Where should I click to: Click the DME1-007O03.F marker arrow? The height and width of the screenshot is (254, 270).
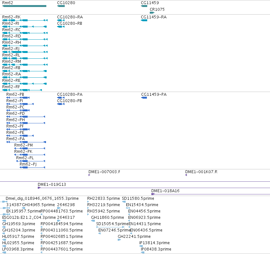tap(89, 175)
